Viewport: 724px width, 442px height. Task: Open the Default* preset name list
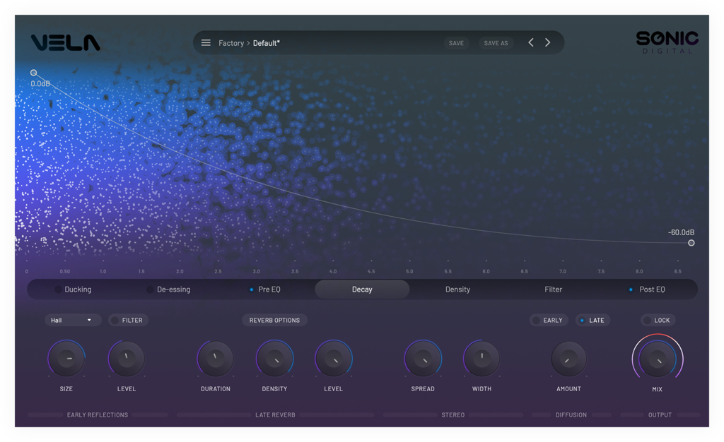(267, 43)
